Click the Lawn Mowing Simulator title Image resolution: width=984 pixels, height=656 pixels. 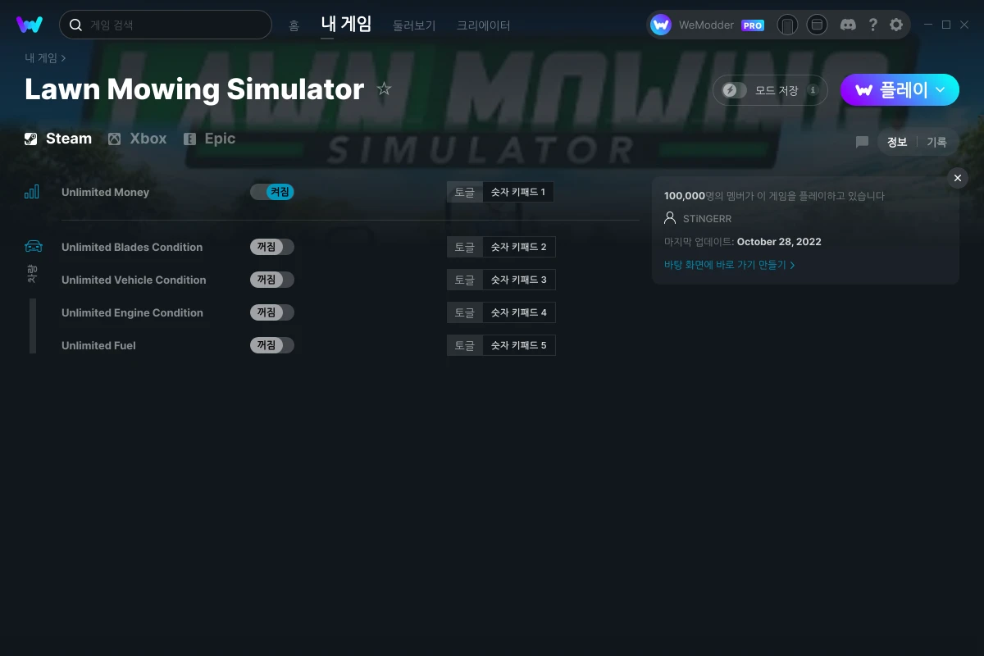click(194, 89)
